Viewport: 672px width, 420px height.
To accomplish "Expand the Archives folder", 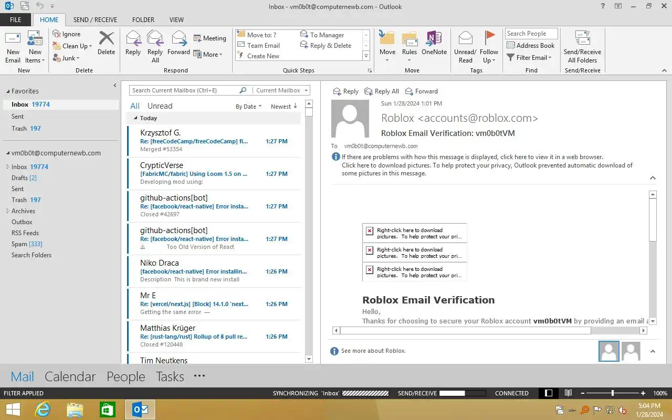I will 7,211.
